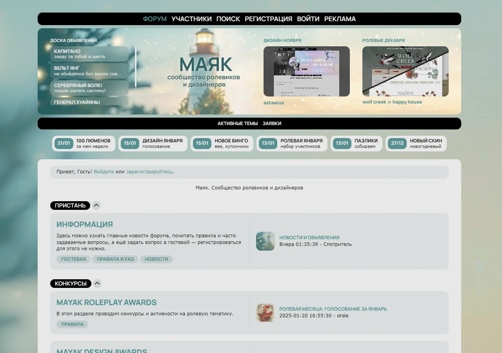Open the КАПИТАНО announcement
The width and height of the screenshot is (502, 353).
89,54
